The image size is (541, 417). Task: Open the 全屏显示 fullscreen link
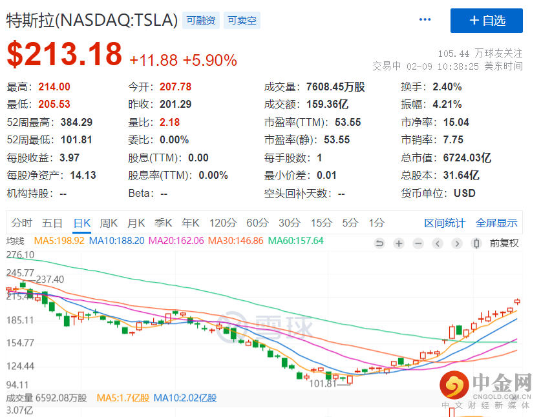tap(496, 223)
